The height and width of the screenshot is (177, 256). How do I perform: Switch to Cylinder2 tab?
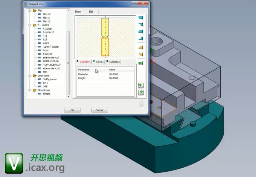(113, 62)
